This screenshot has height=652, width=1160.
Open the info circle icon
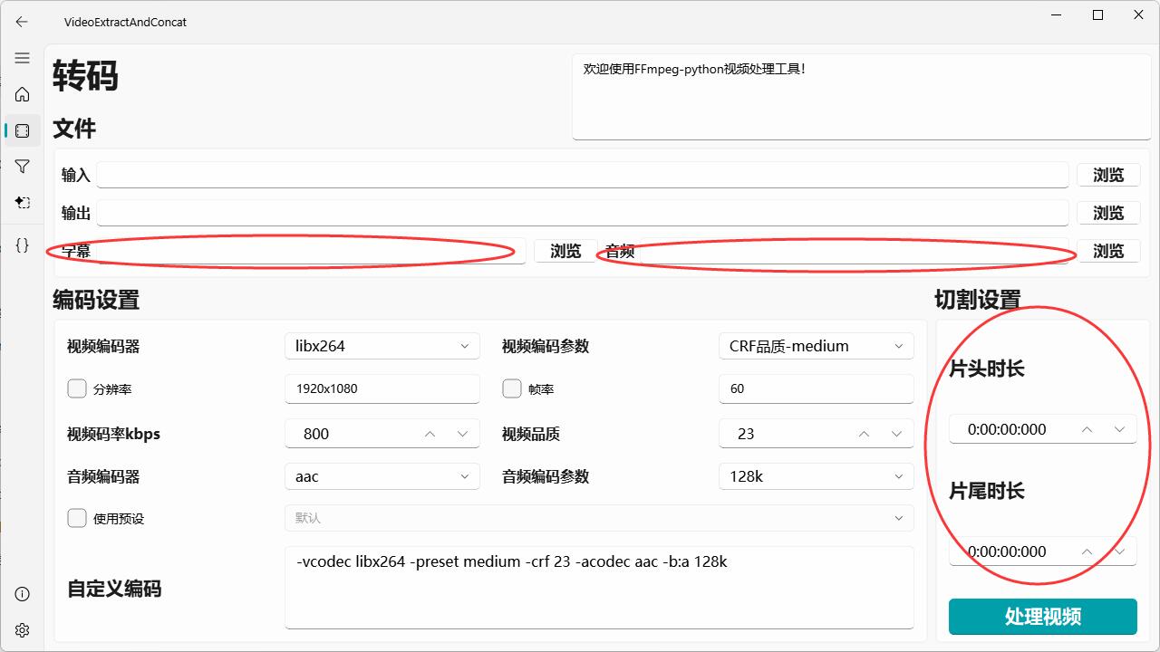tap(23, 594)
